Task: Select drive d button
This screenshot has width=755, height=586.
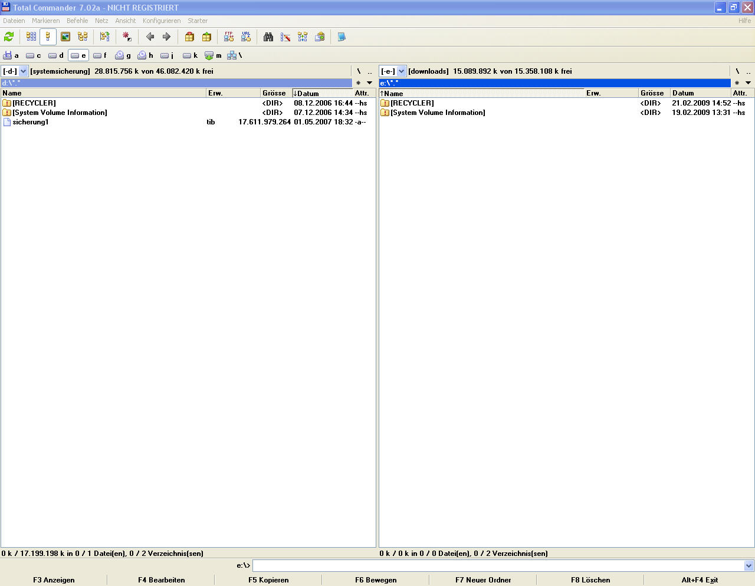Action: (56, 55)
